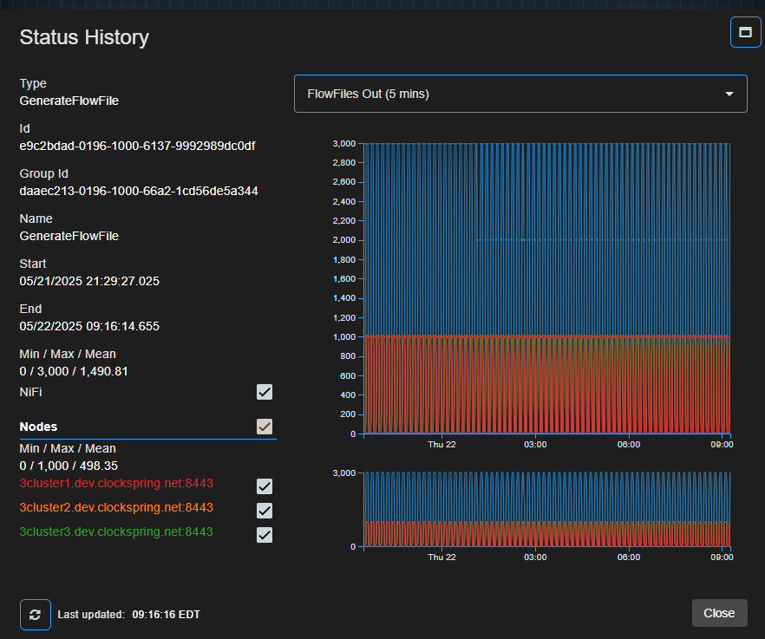Screen dimensions: 765x639
Task: Toggle the Nodes group checkbox
Action: (264, 426)
